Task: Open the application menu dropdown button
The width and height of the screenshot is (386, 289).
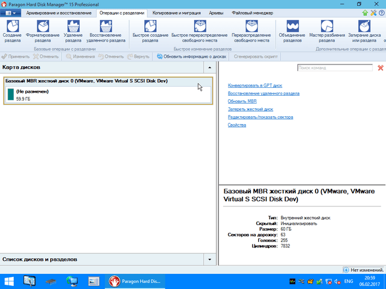Action: click(12, 13)
